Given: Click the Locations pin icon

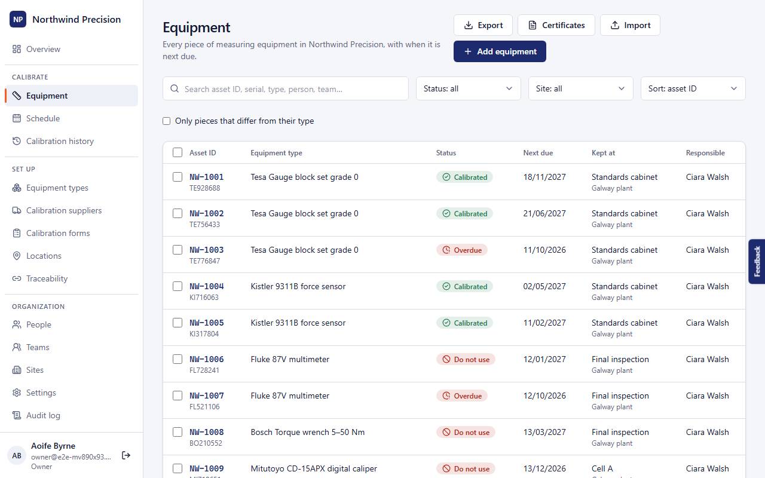Looking at the screenshot, I should click(x=17, y=256).
